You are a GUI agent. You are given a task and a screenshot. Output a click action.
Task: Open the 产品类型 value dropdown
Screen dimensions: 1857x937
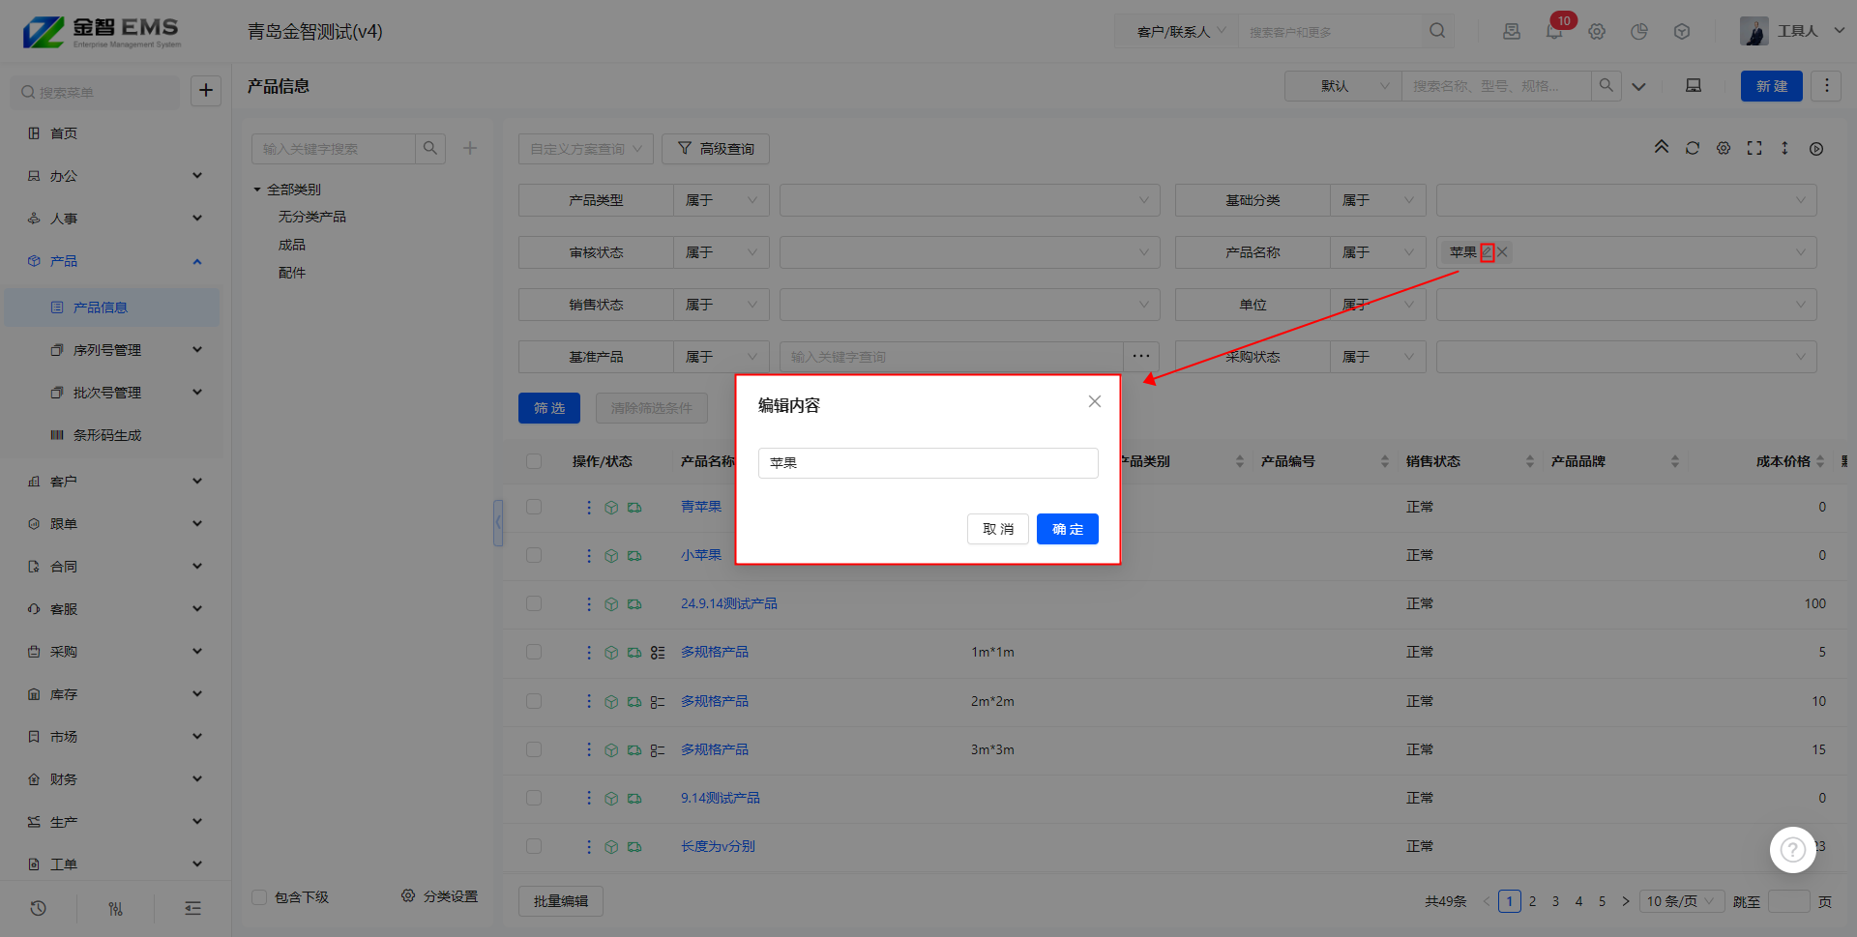(x=970, y=200)
